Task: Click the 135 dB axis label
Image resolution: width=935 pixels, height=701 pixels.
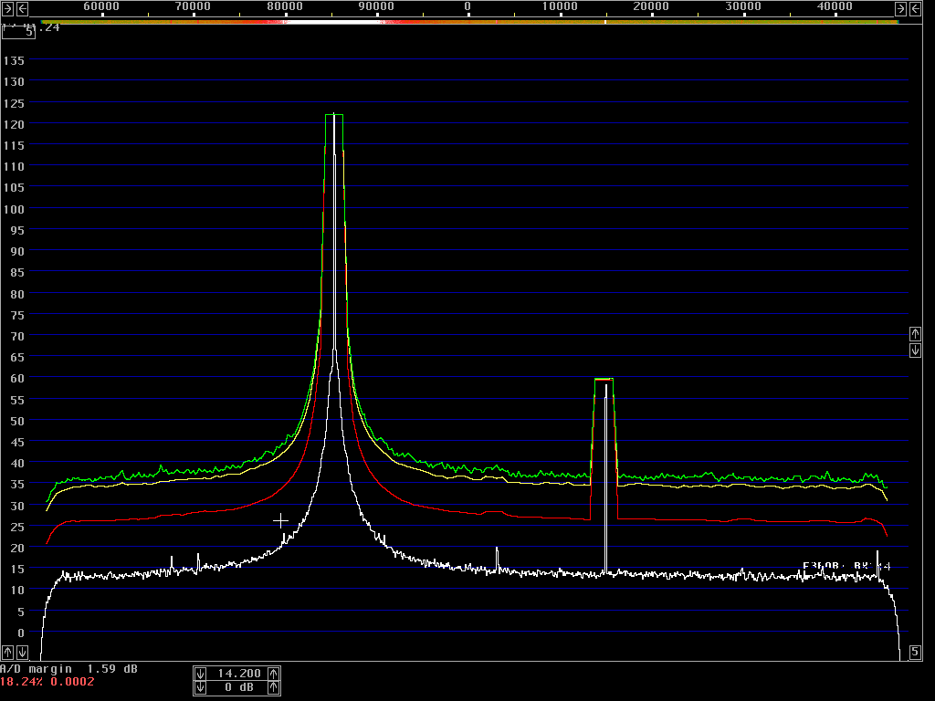Action: pyautogui.click(x=14, y=61)
